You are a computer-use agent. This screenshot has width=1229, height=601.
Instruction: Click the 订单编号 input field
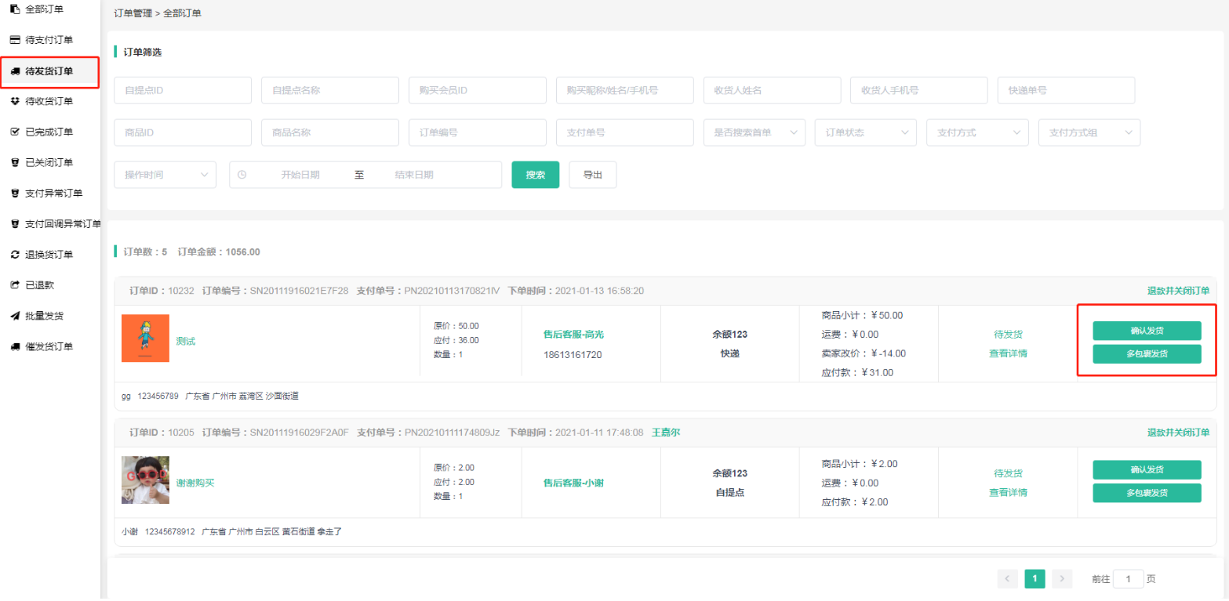click(477, 133)
